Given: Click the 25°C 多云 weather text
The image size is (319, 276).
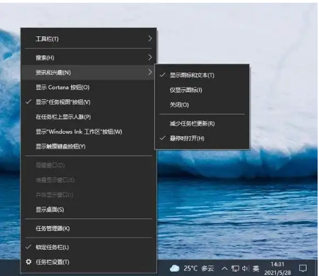Looking at the screenshot, I should click(x=199, y=268).
